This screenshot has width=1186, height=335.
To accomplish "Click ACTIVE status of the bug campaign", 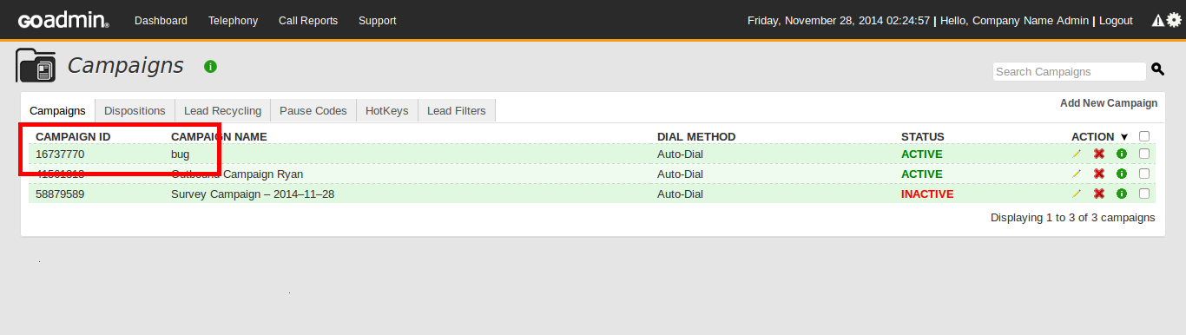I will click(922, 154).
